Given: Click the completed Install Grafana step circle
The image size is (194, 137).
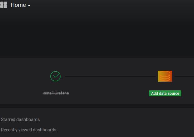Looking at the screenshot, I should 55,76.
